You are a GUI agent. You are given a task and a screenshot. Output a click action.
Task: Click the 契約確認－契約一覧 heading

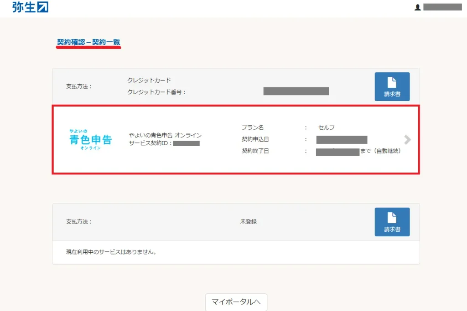(x=88, y=42)
